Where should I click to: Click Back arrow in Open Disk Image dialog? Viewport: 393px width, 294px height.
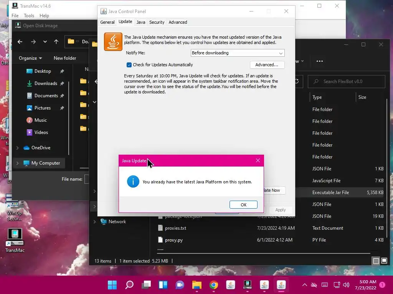coord(20,42)
